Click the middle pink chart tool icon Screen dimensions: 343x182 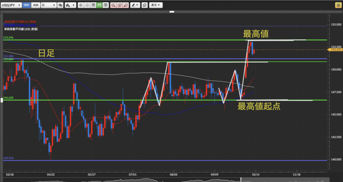[x=120, y=5]
